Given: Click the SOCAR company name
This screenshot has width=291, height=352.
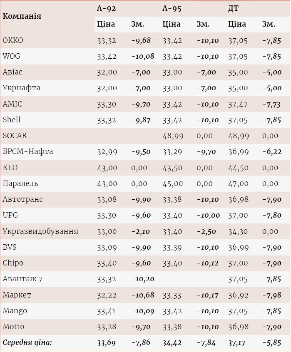Looking at the screenshot, I should [x=15, y=136].
